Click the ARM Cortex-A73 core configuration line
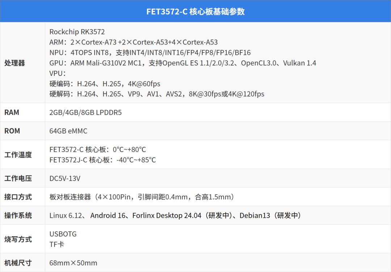391x272 pixels. pos(133,42)
